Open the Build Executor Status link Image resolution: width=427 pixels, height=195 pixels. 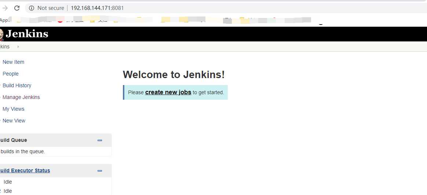pyautogui.click(x=25, y=170)
